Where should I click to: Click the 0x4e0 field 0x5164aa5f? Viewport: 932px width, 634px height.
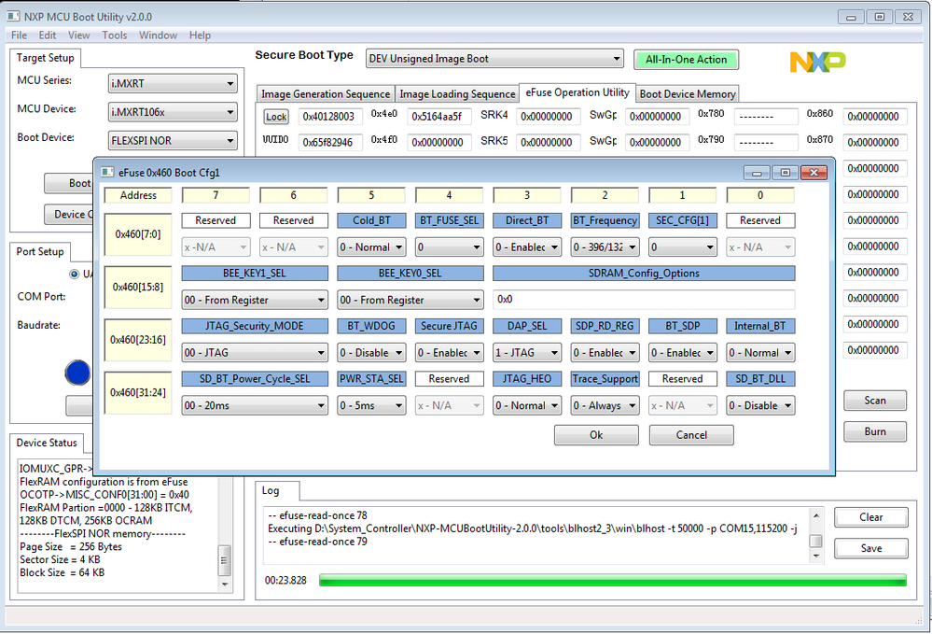(439, 117)
